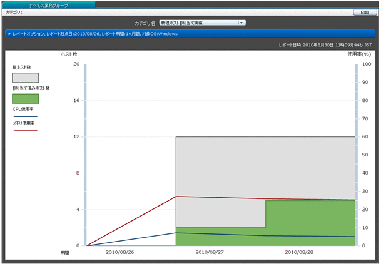Click the メモリ使用率 legend label
The image size is (381, 266).
point(25,123)
